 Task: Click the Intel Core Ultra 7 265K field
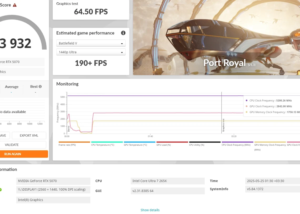(168, 181)
